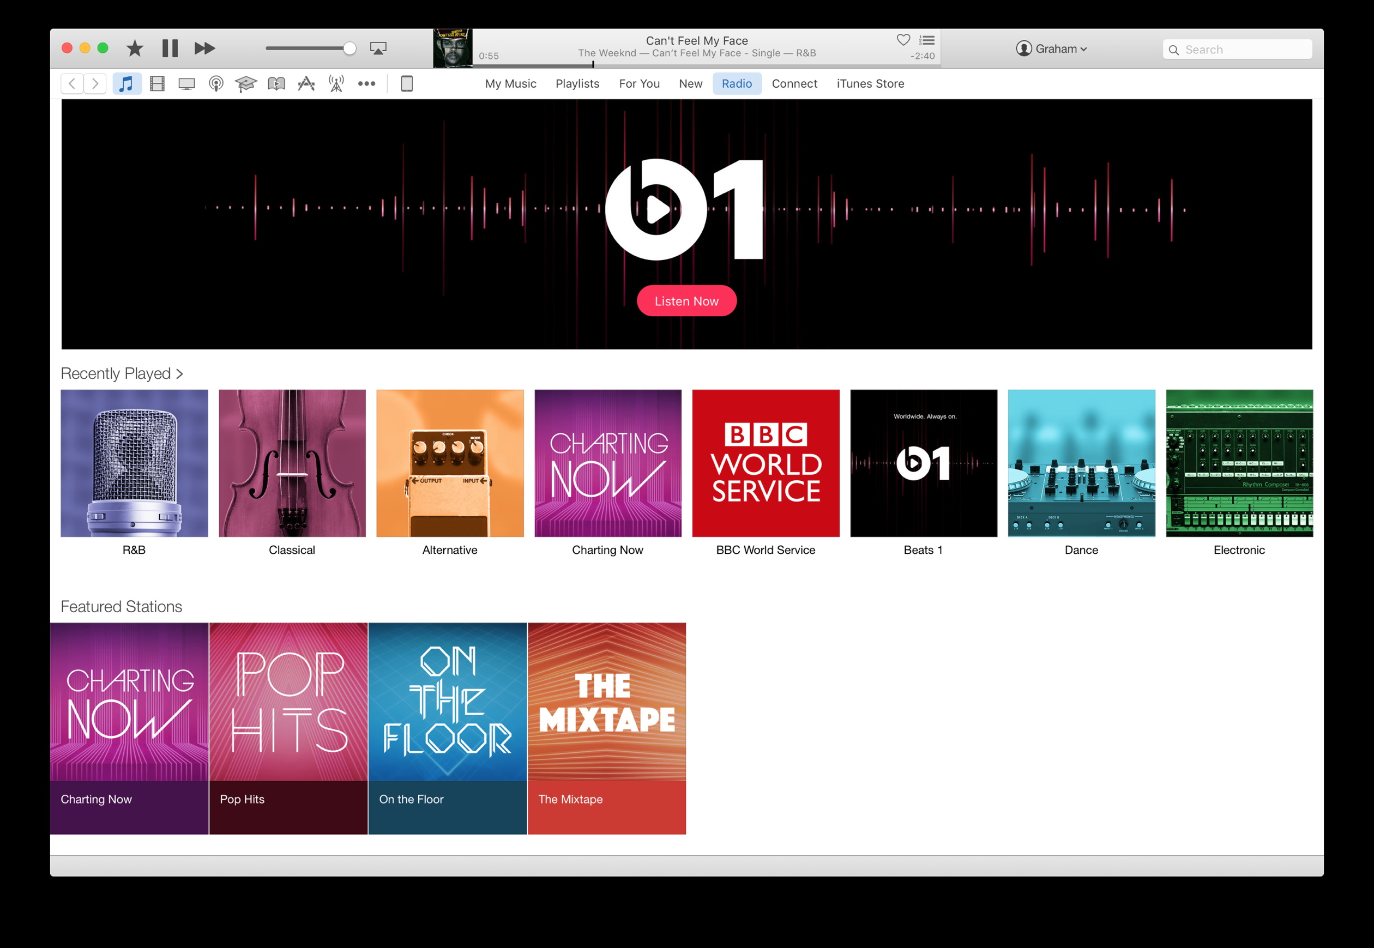This screenshot has height=948, width=1374.
Task: Go forward with the right arrow
Action: 95,84
